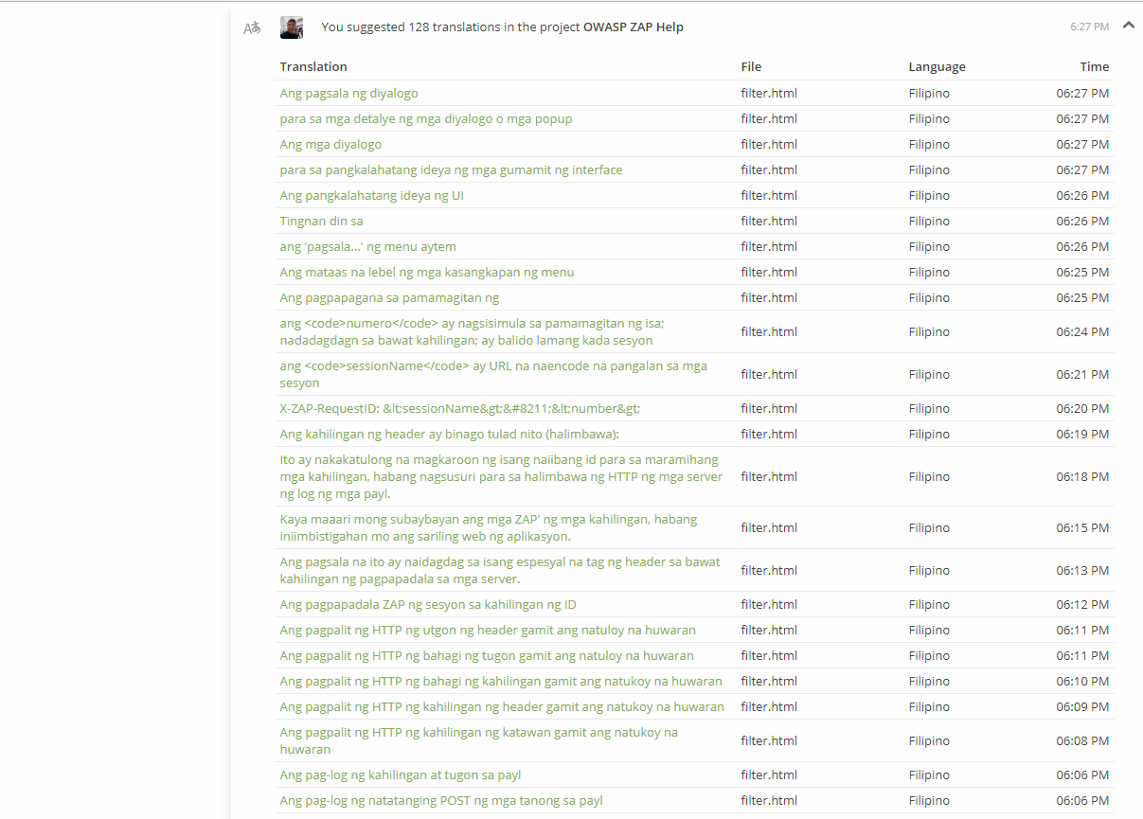
Task: Open 'para sa mga detalye ng mga diyalogo o mga popup'
Action: (x=426, y=118)
